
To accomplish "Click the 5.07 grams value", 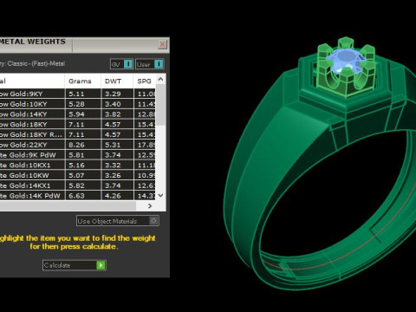I will pos(76,175).
